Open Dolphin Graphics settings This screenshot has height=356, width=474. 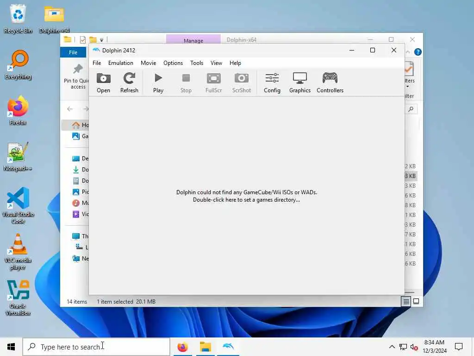[300, 83]
